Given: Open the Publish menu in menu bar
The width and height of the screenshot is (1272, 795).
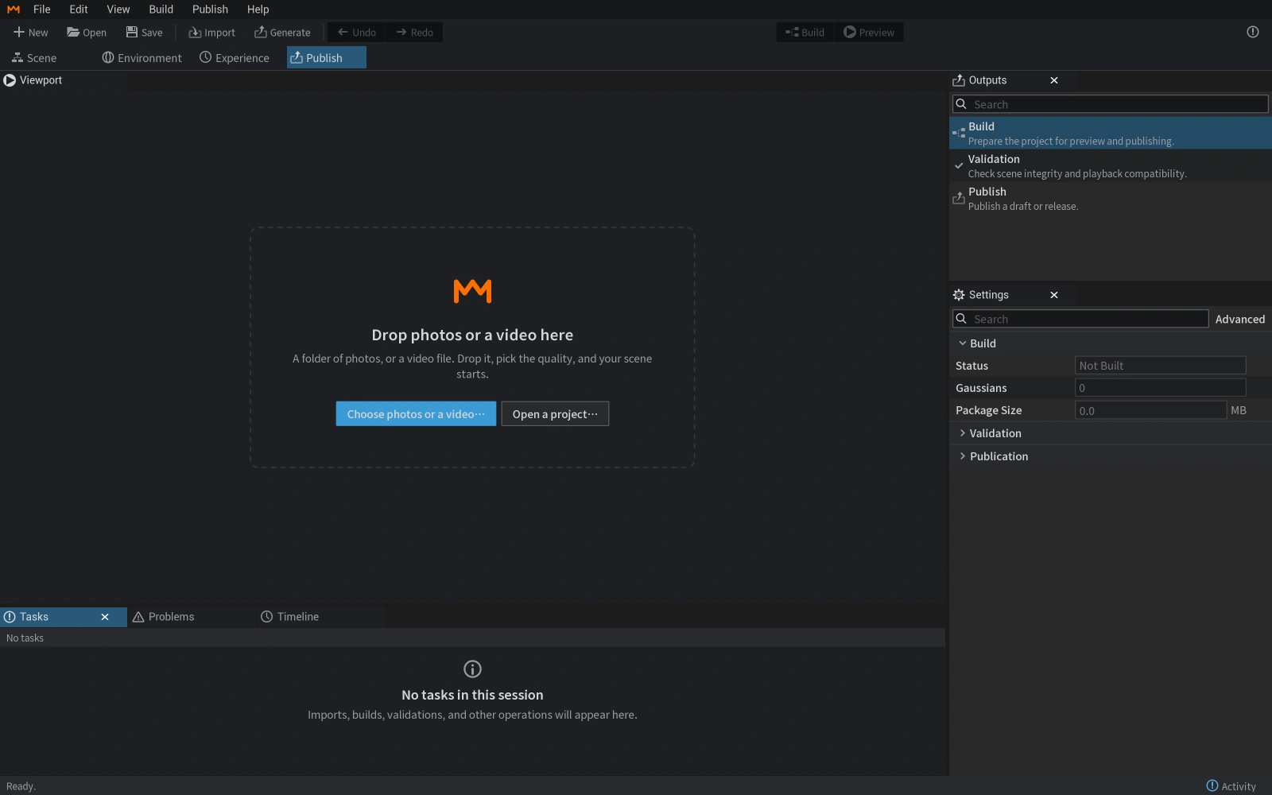Looking at the screenshot, I should (210, 10).
